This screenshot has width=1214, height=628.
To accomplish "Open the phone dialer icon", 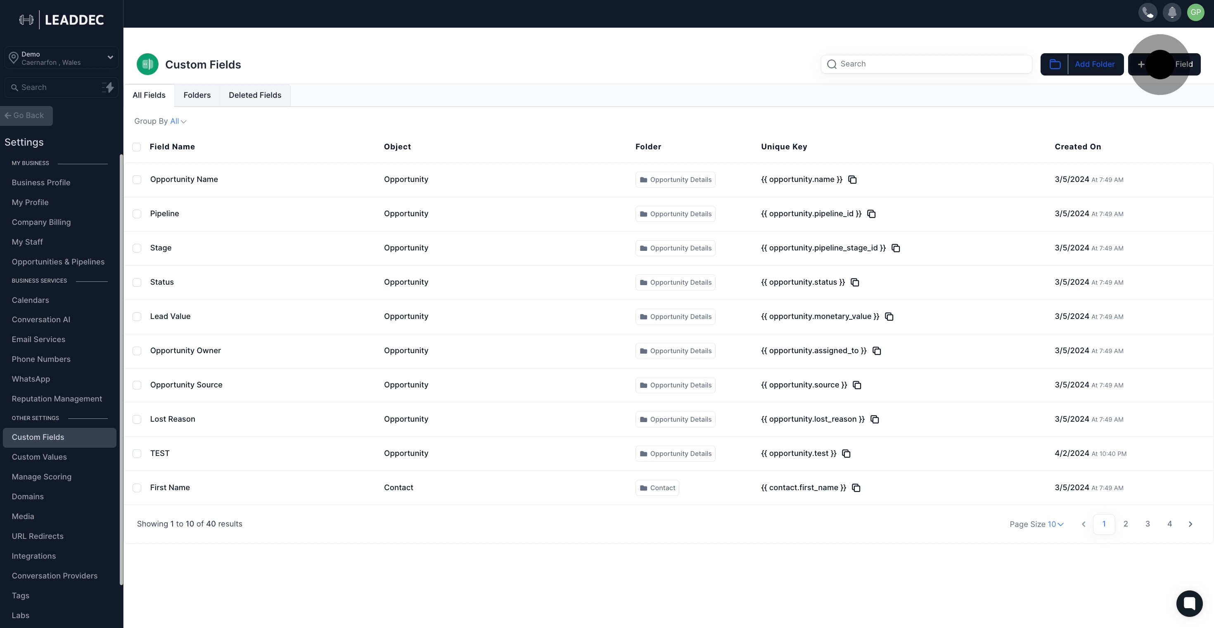I will point(1148,12).
